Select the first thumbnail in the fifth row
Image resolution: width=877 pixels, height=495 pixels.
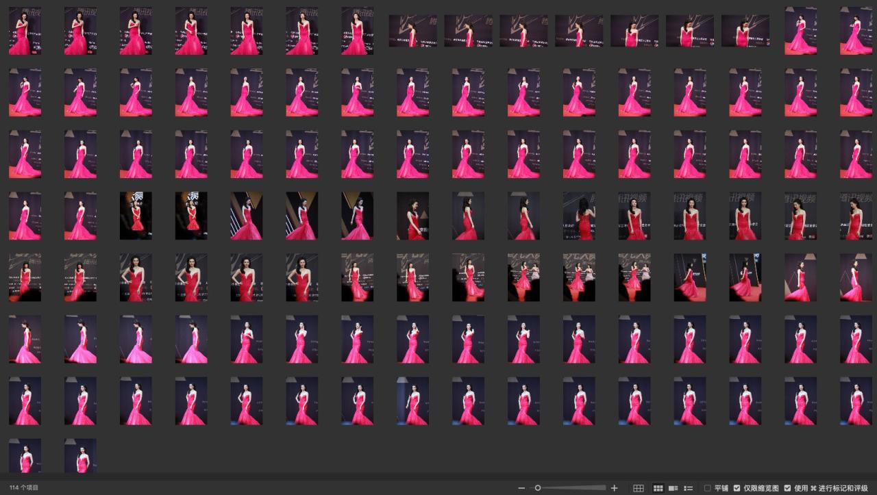(x=25, y=277)
